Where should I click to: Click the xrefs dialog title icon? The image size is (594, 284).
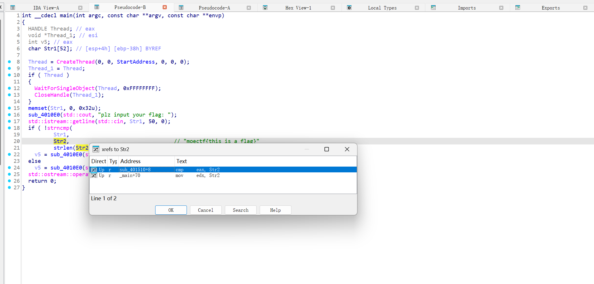click(x=96, y=149)
